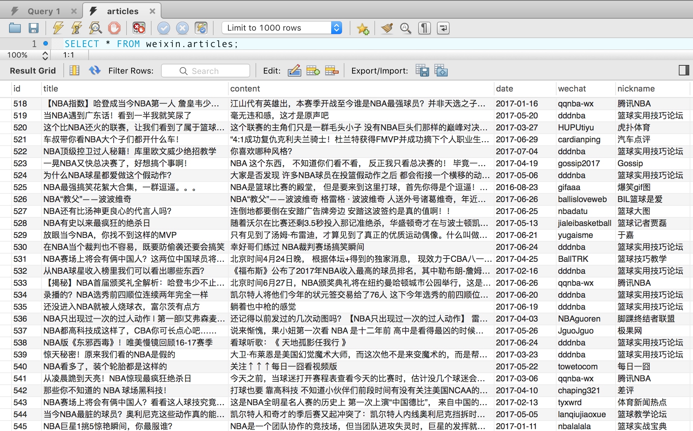Save the script with the floppy disk icon
The width and height of the screenshot is (693, 431).
pyautogui.click(x=34, y=28)
